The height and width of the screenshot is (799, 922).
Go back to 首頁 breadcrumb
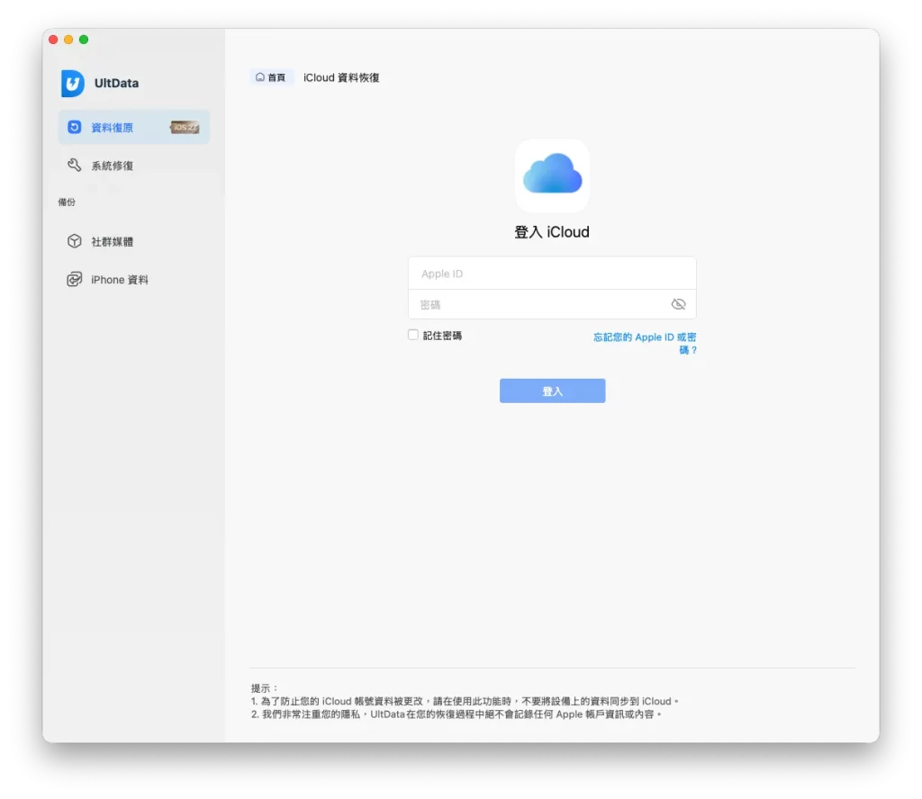(x=271, y=77)
